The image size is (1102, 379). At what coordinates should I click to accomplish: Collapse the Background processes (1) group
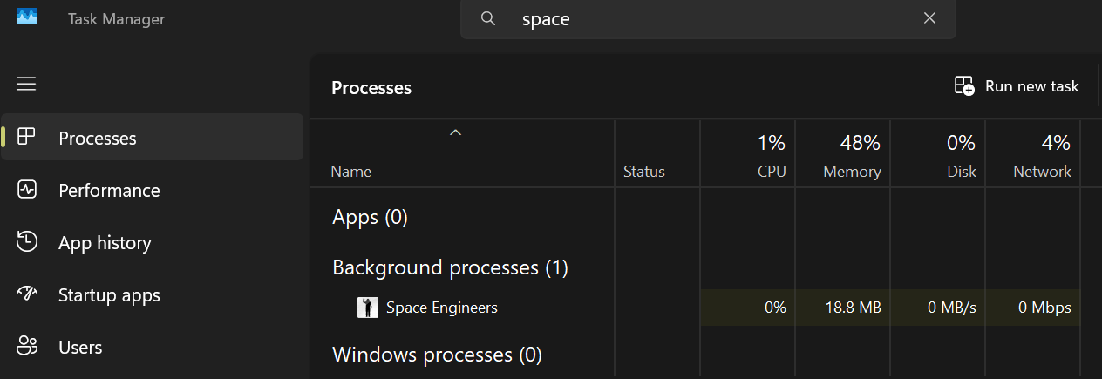[450, 267]
